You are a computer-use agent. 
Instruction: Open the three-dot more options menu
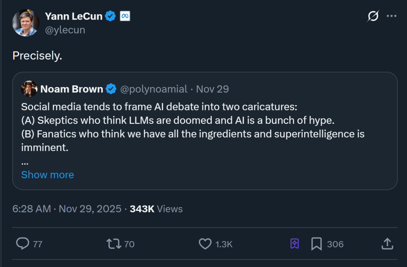coord(392,16)
